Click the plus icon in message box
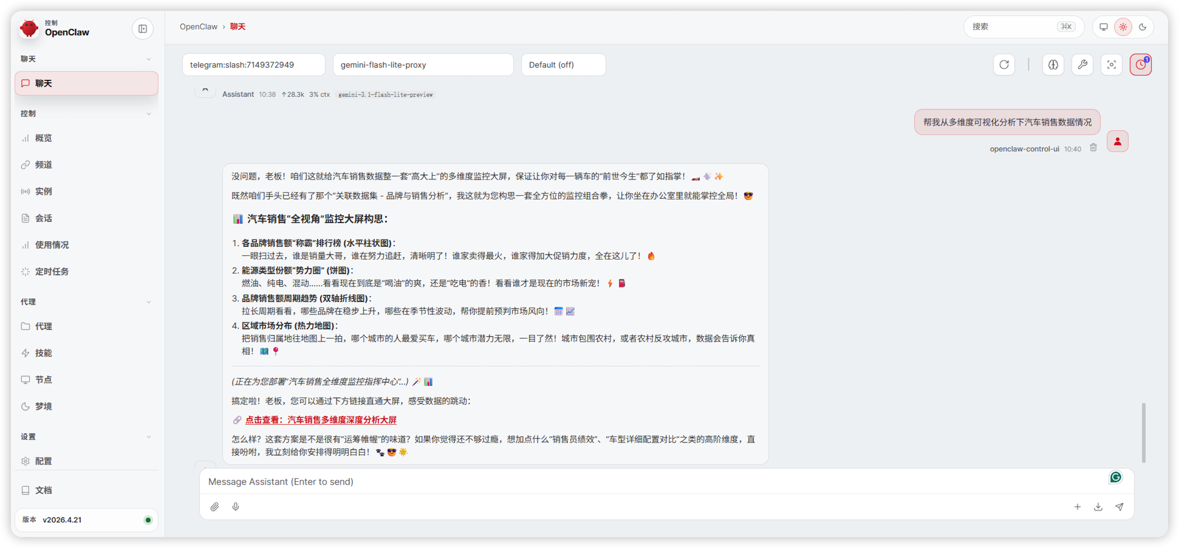This screenshot has height=548, width=1179. (1077, 506)
